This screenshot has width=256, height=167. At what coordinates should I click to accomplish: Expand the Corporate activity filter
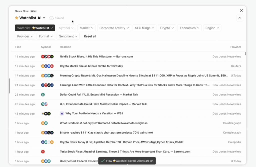(114, 28)
